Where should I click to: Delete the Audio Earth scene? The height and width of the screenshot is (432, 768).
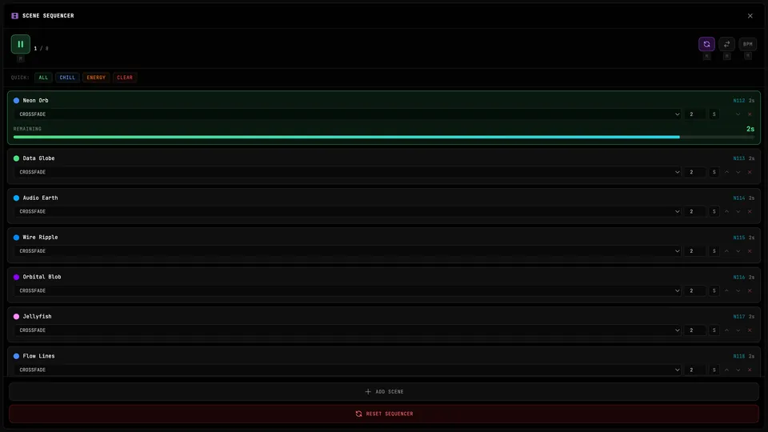[750, 211]
